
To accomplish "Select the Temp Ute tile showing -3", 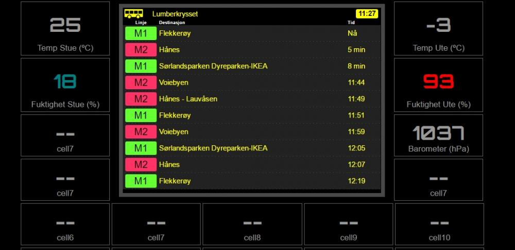I will [x=438, y=29].
